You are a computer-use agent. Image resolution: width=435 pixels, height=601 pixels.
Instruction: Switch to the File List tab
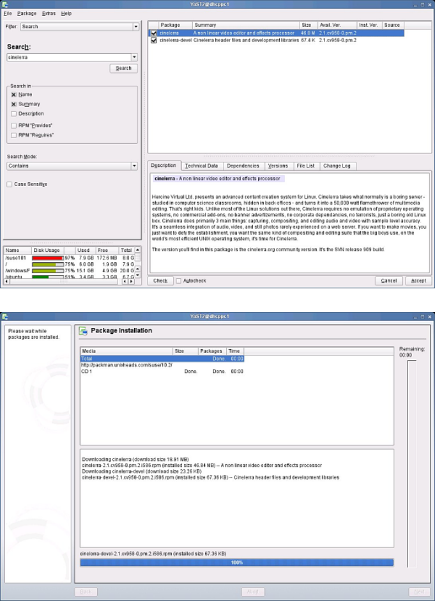pos(305,166)
